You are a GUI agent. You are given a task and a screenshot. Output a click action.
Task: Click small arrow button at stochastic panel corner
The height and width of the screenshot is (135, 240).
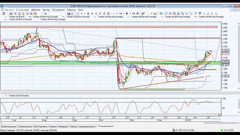[220, 115]
